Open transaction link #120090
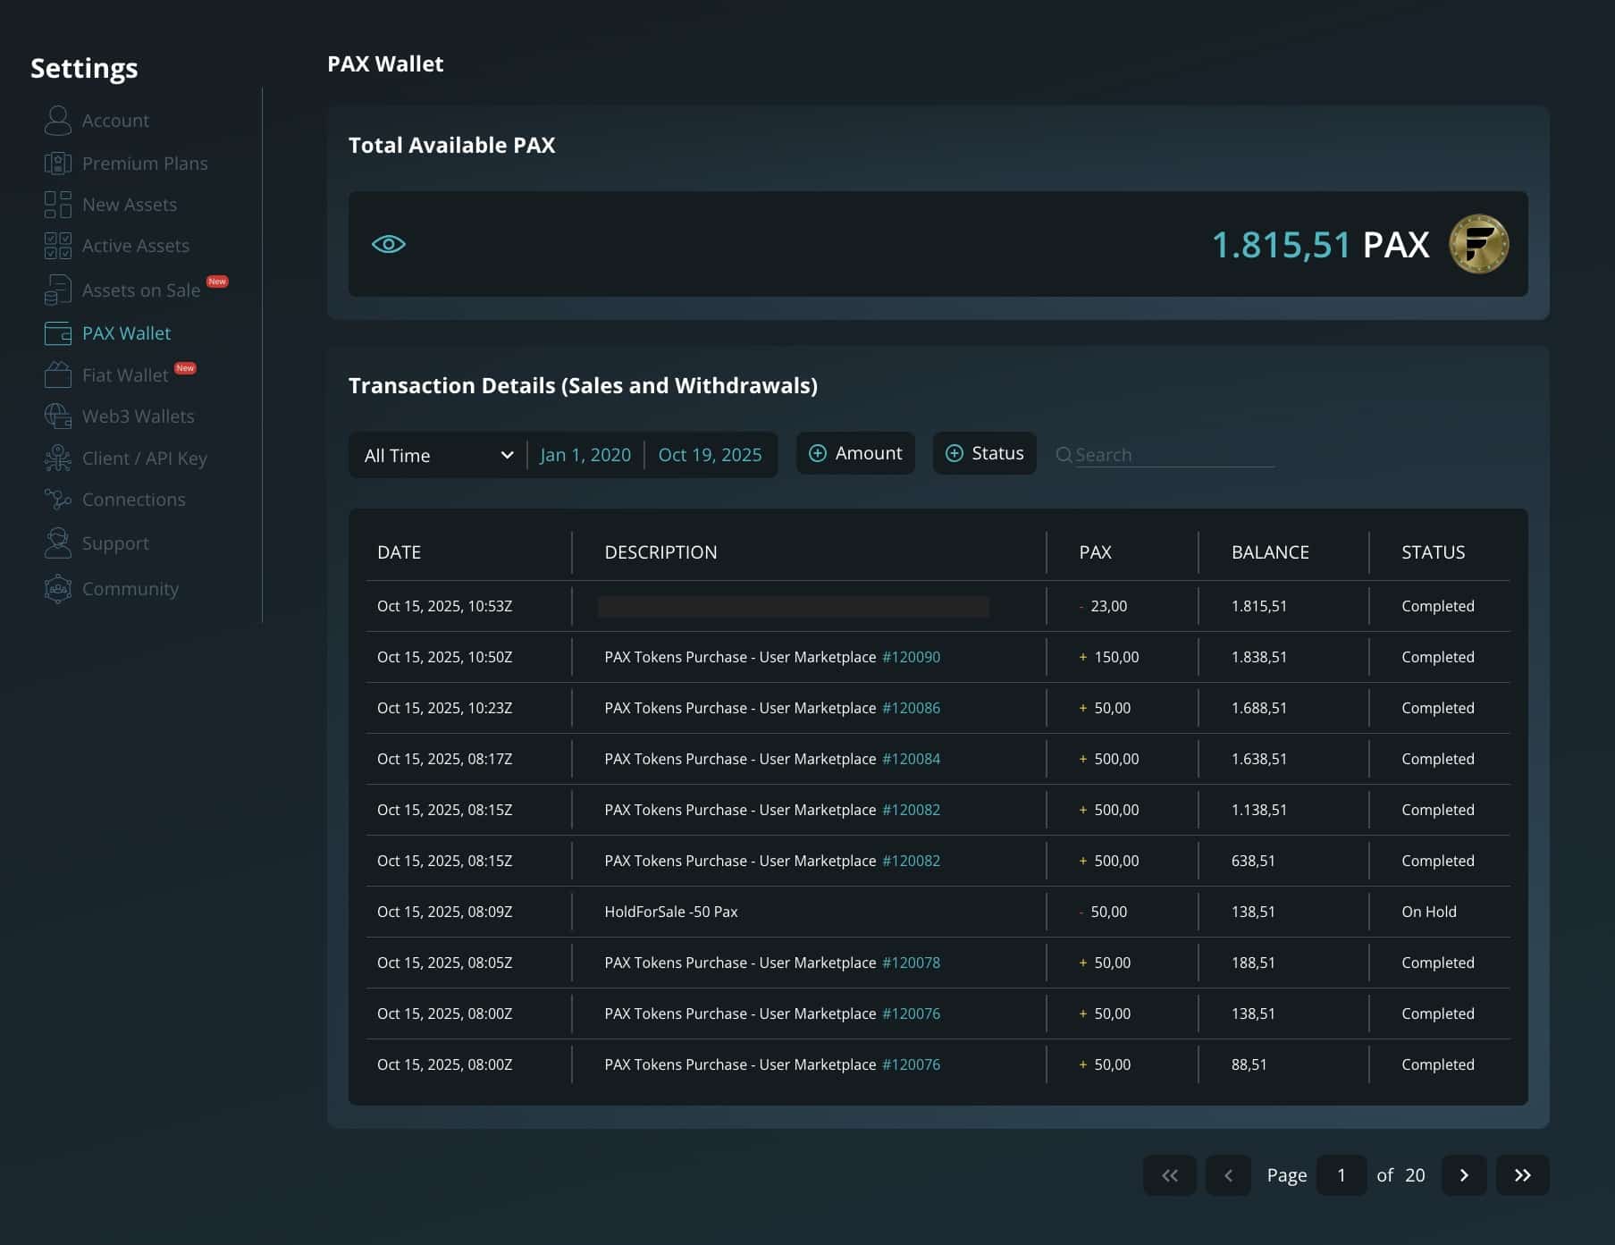The height and width of the screenshot is (1245, 1615). 910,656
